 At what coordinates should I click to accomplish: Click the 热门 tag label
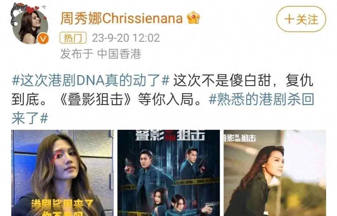[73, 38]
